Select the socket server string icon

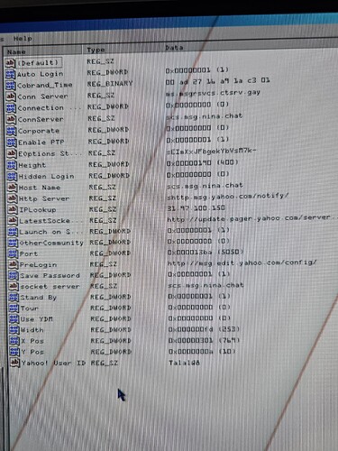pos(14,286)
